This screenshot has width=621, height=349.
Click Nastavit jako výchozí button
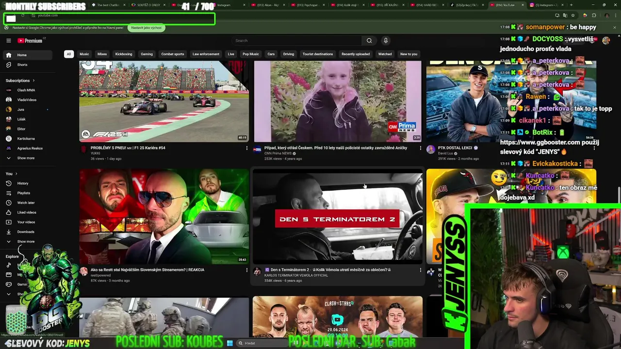pyautogui.click(x=146, y=28)
